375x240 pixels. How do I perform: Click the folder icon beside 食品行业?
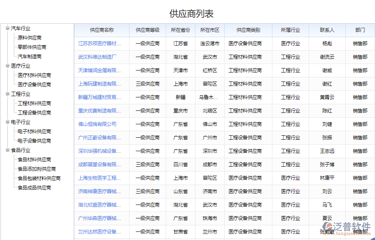[7, 150]
